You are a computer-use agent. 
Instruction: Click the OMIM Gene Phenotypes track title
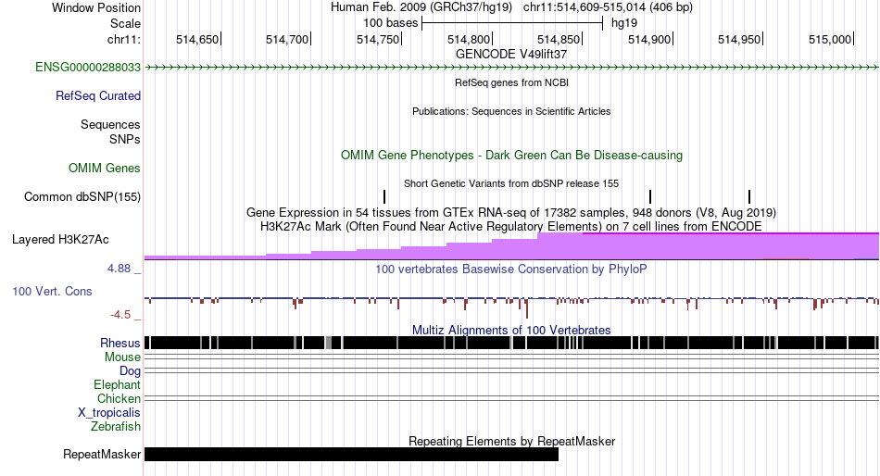[511, 156]
